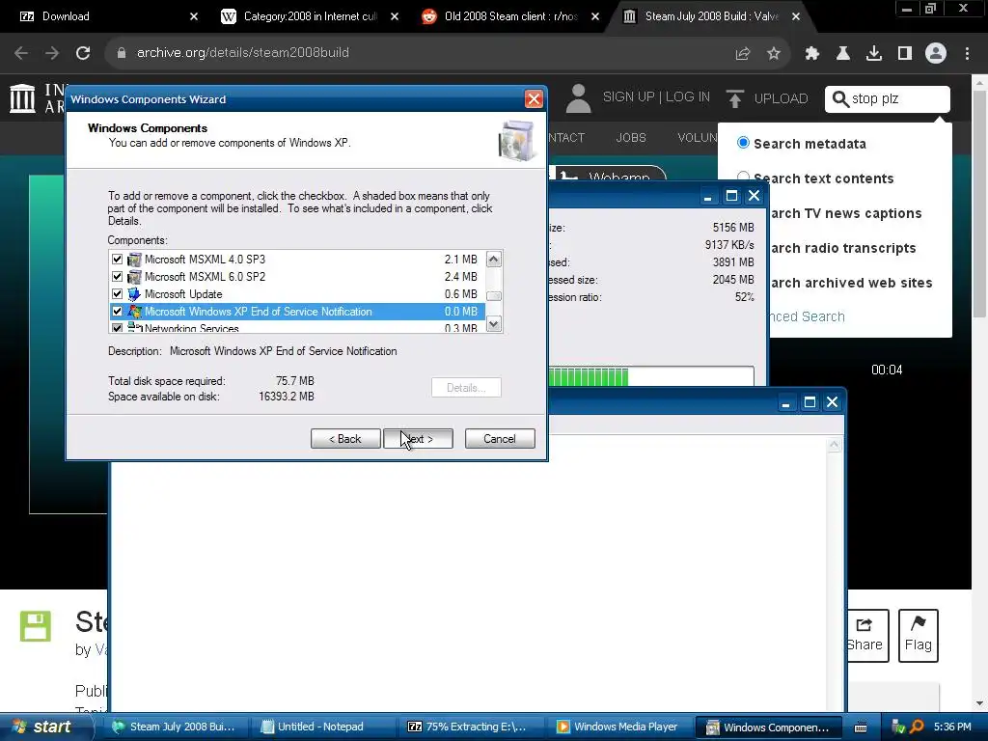Open the Chrome profile avatar
Screen dimensions: 988x741
pyautogui.click(x=936, y=54)
